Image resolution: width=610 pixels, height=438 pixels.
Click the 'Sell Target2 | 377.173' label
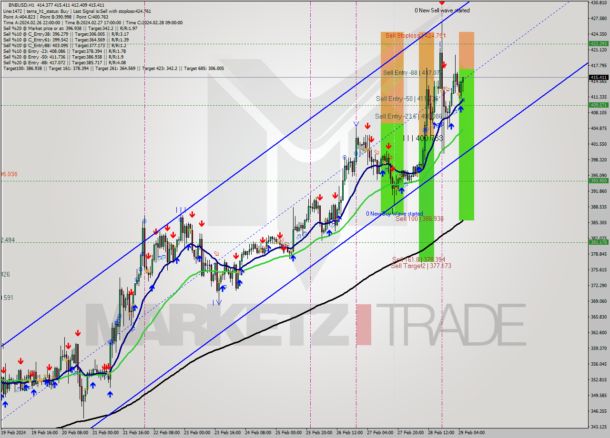pos(421,266)
